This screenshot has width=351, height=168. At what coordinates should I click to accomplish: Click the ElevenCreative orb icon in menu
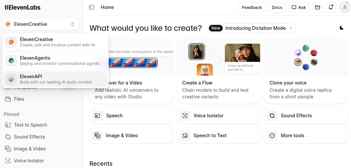click(11, 42)
